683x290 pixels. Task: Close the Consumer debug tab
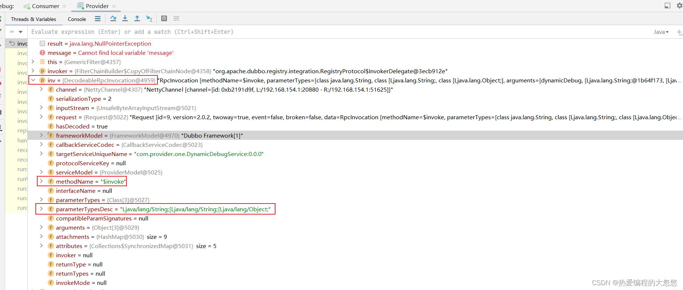[x=64, y=6]
